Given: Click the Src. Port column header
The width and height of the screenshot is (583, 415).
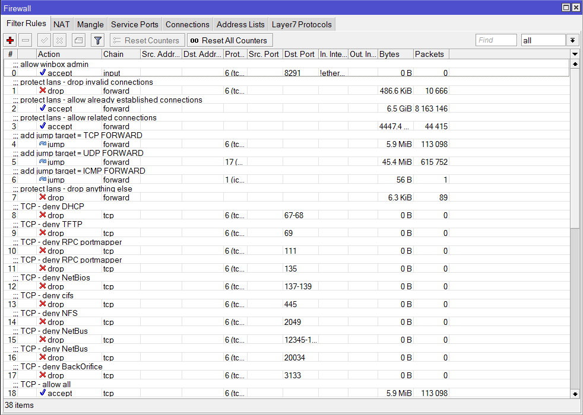Looking at the screenshot, I should click(265, 54).
